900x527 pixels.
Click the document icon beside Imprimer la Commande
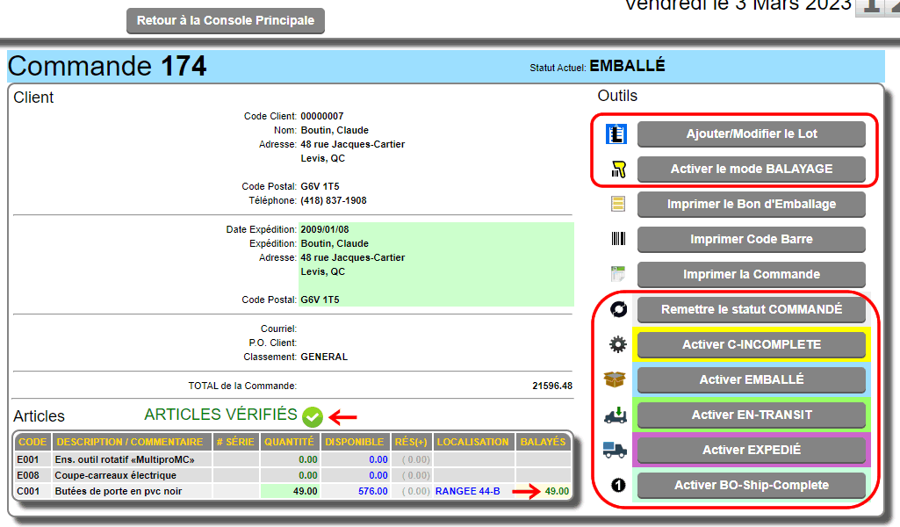pos(618,274)
